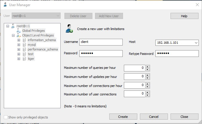Expand the information_schema tree node
This screenshot has height=124, width=202.
click(x=19, y=40)
